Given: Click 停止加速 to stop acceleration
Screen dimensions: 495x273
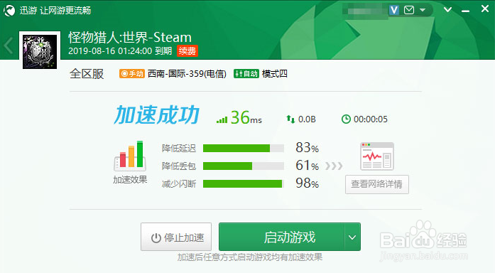Looking at the screenshot, I should coord(176,237).
